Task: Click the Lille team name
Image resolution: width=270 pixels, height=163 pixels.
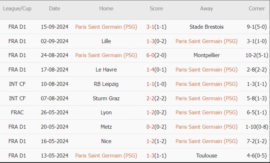Action: 106,41
